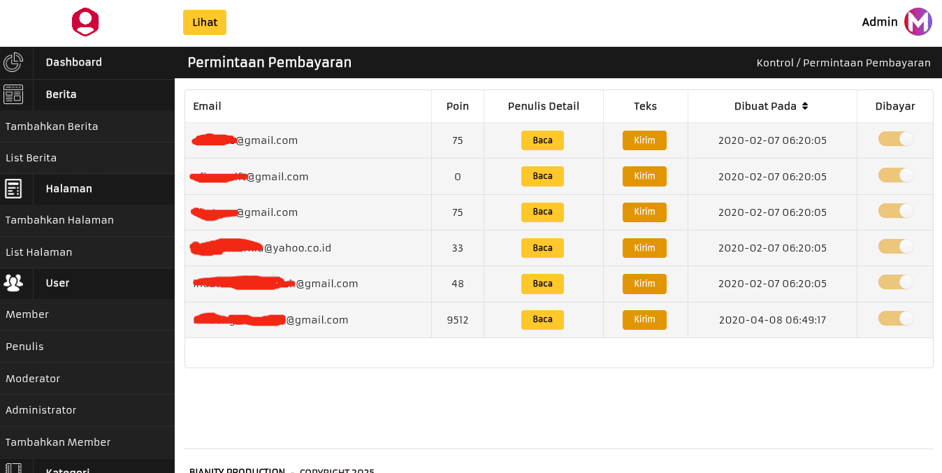942x473 pixels.
Task: Open the Dashboard menu item
Action: [73, 62]
